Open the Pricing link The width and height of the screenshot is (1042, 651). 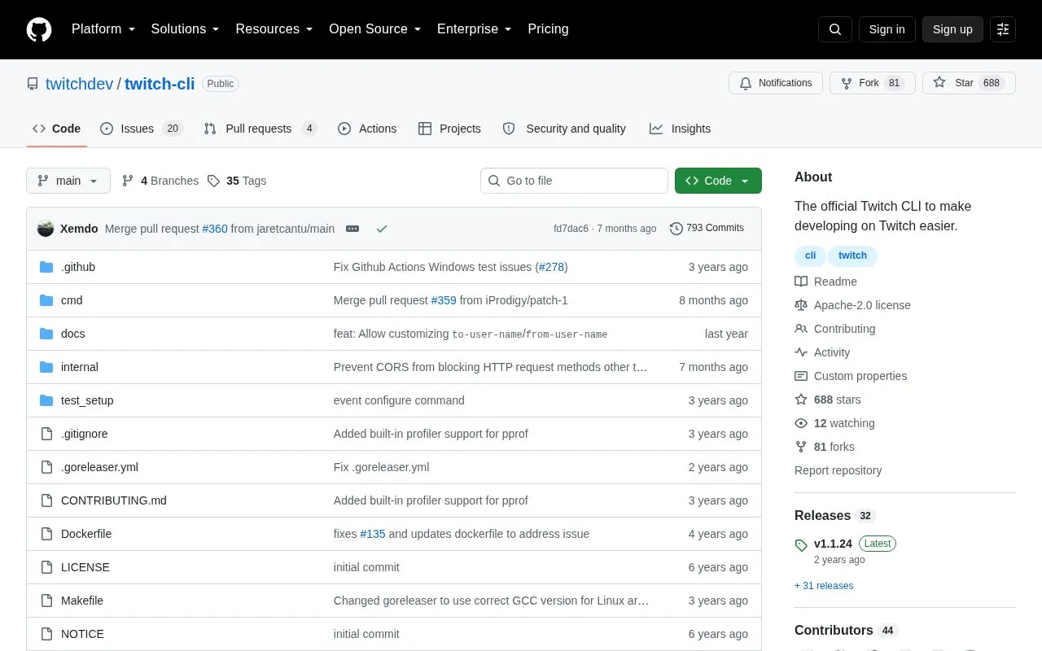pyautogui.click(x=548, y=29)
